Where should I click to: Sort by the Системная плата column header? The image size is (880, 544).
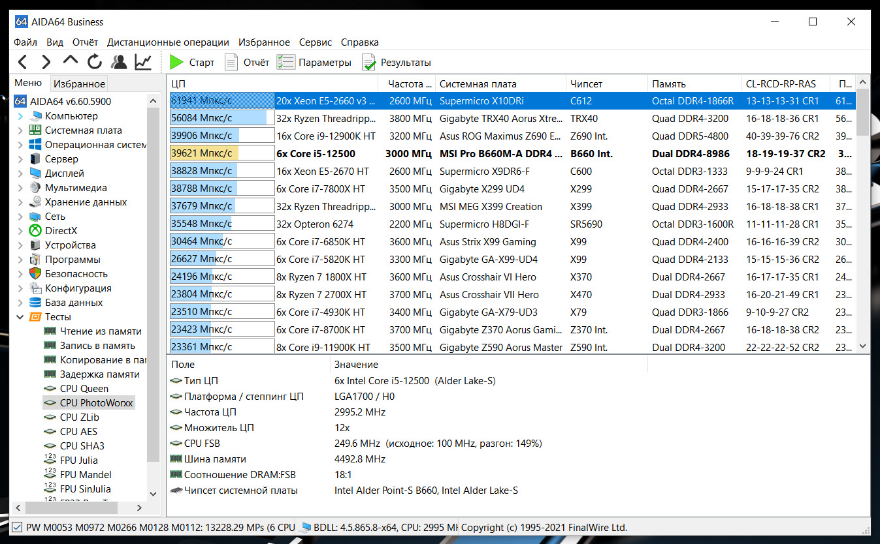[x=500, y=83]
